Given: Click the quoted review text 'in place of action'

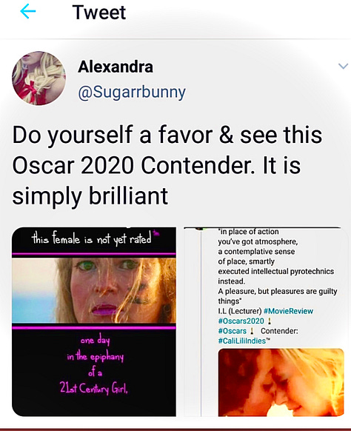Looking at the screenshot, I should [249, 232].
